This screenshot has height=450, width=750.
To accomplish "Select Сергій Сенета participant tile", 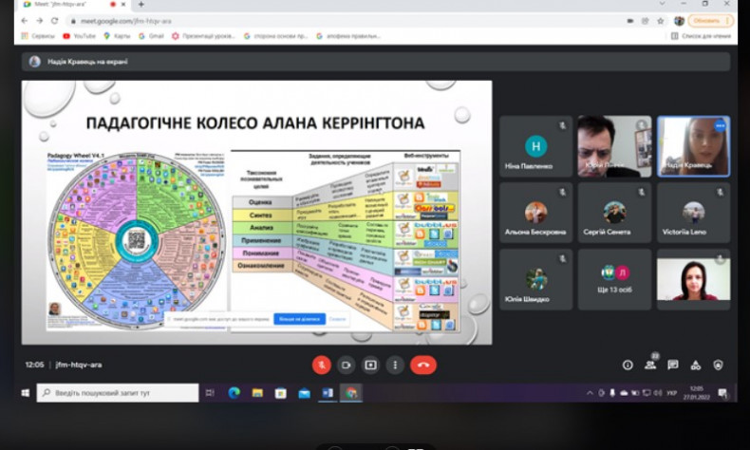I will click(x=614, y=213).
